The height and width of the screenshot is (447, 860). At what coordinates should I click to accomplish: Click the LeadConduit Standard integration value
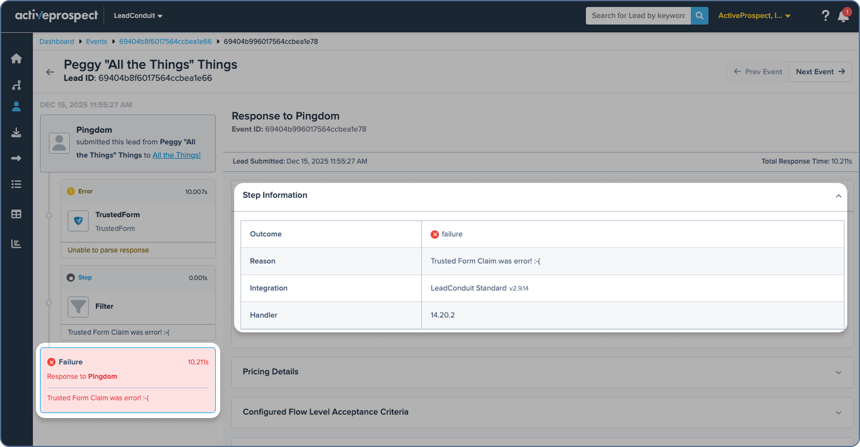coord(480,288)
